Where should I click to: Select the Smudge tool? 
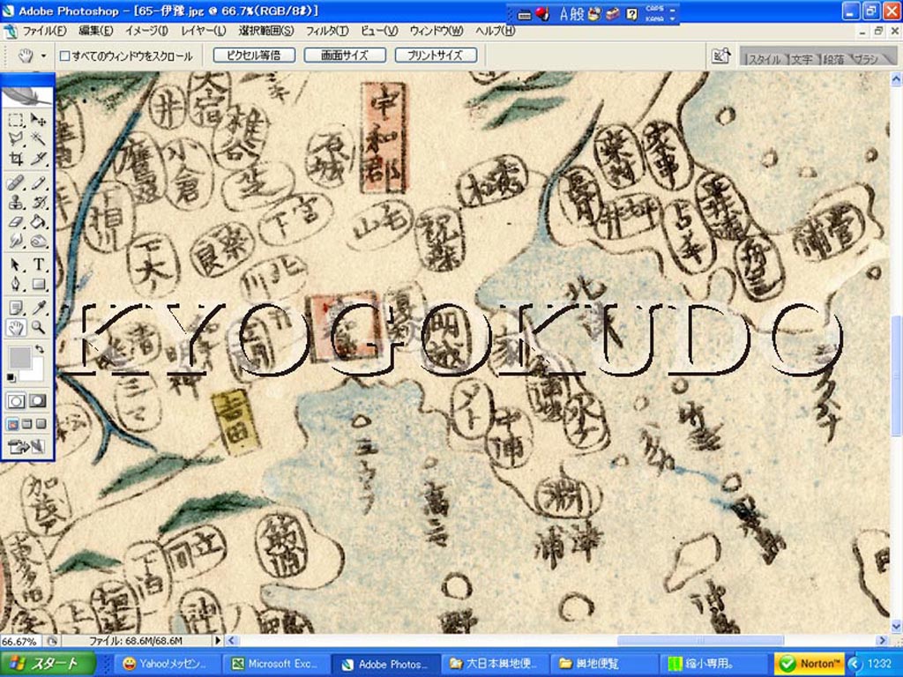pyautogui.click(x=16, y=240)
